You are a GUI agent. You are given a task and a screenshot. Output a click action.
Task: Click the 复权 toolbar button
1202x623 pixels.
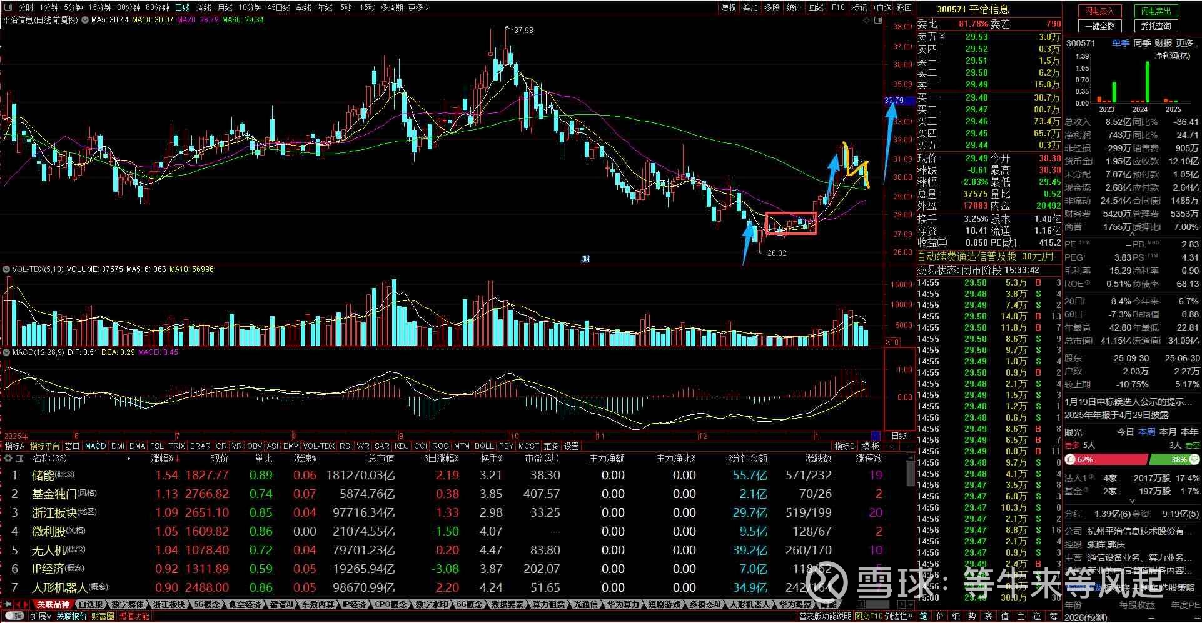click(729, 7)
